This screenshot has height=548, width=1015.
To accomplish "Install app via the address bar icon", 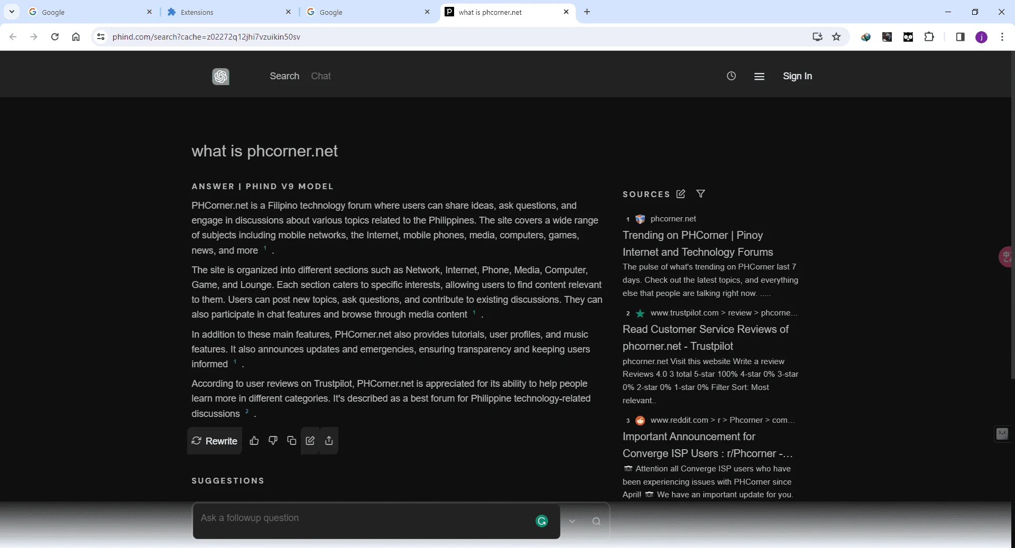I will (x=817, y=36).
